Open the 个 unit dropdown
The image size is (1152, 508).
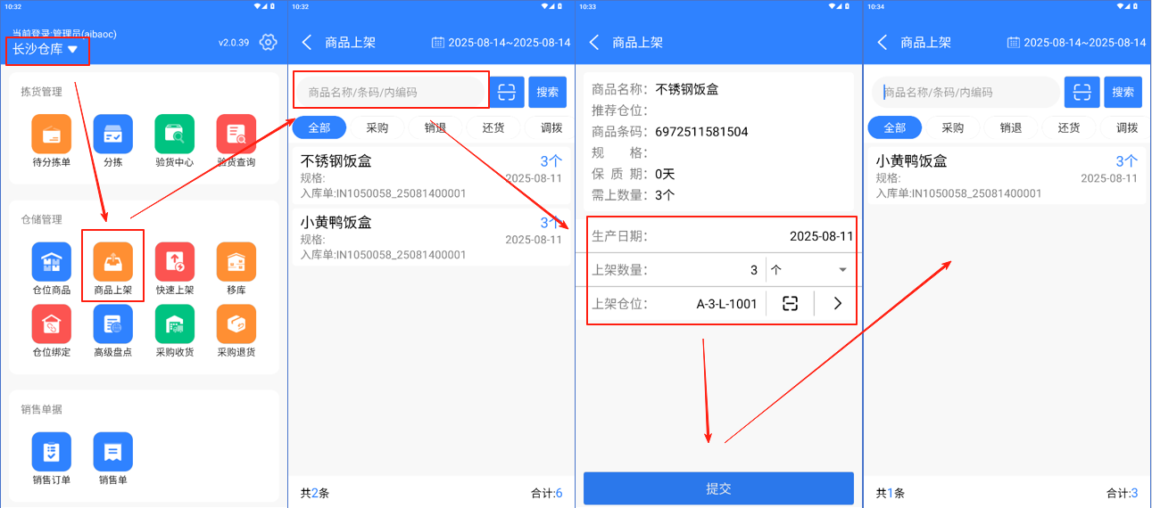click(x=809, y=270)
